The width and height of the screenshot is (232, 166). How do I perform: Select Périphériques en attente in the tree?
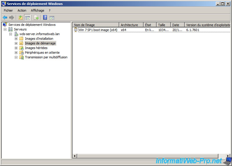pos(42,53)
